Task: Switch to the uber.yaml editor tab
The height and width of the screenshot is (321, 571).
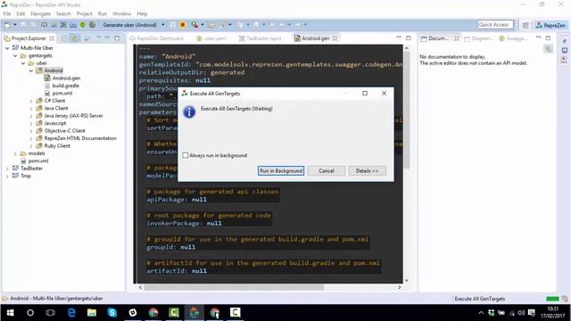Action: 211,38
